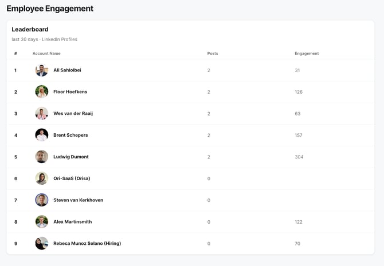Click Rebeca Munoz Solano's avatar

(x=42, y=243)
